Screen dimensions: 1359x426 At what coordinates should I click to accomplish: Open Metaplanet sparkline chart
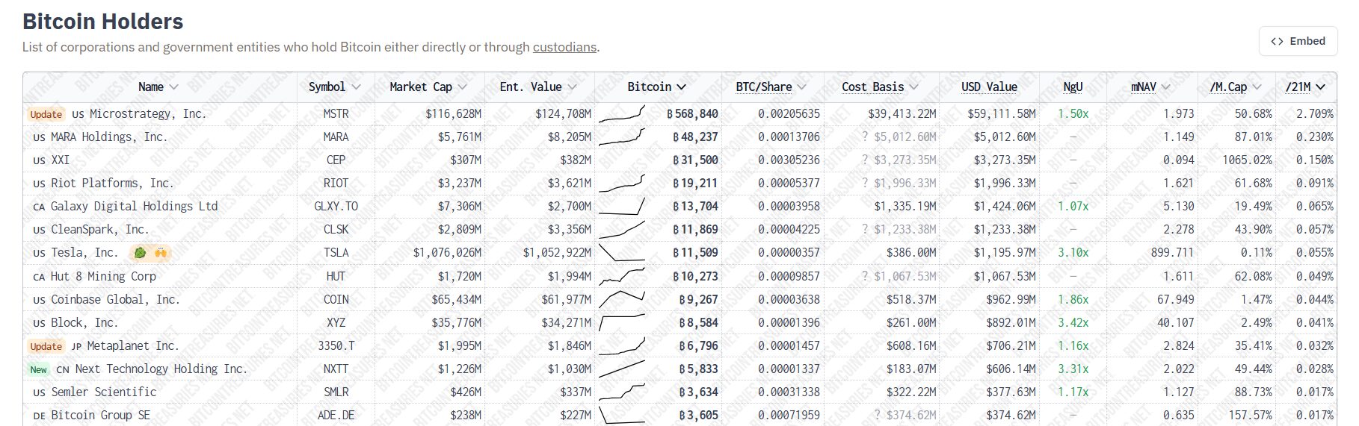(621, 345)
